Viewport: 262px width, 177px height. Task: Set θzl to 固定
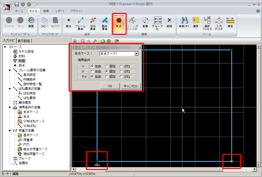click(107, 77)
